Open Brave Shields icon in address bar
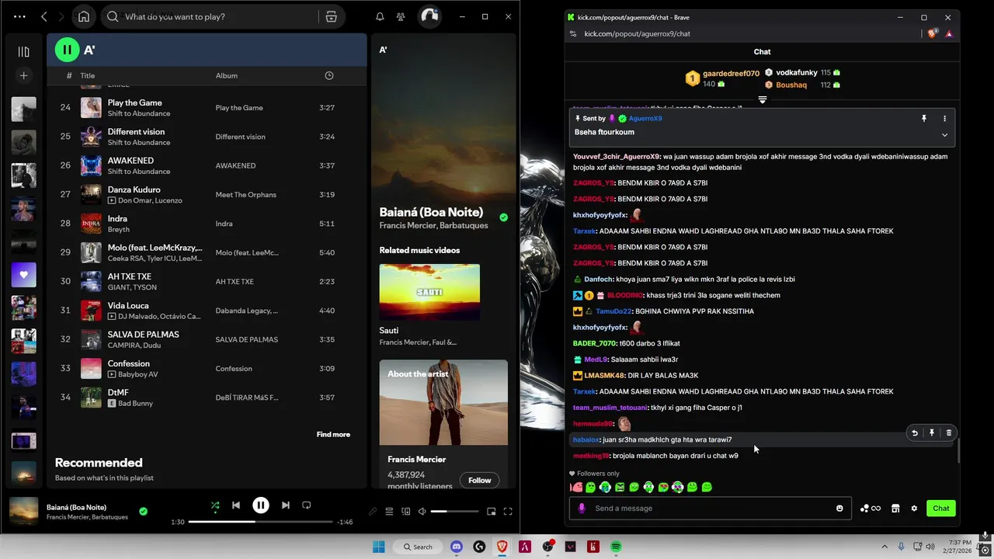 [933, 33]
